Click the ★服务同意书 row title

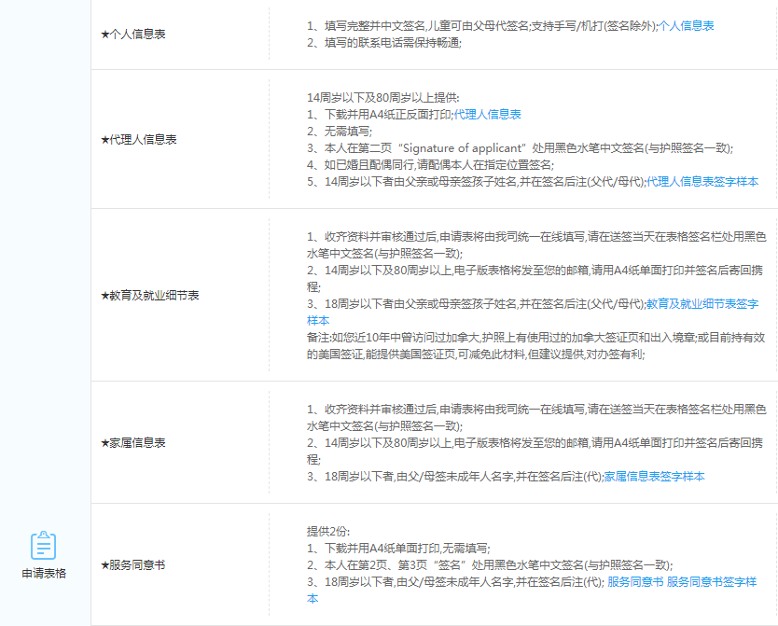pyautogui.click(x=133, y=564)
